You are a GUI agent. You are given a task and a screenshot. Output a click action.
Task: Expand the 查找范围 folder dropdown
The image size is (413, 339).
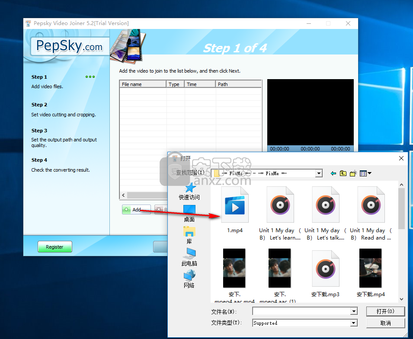(x=319, y=173)
